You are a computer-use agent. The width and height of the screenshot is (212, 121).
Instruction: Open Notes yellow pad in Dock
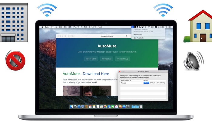click(94, 107)
